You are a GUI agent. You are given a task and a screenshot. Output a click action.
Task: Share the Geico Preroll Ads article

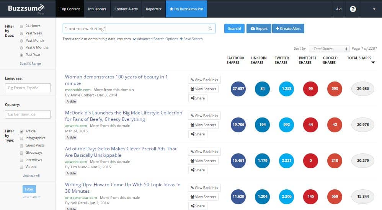198,170
